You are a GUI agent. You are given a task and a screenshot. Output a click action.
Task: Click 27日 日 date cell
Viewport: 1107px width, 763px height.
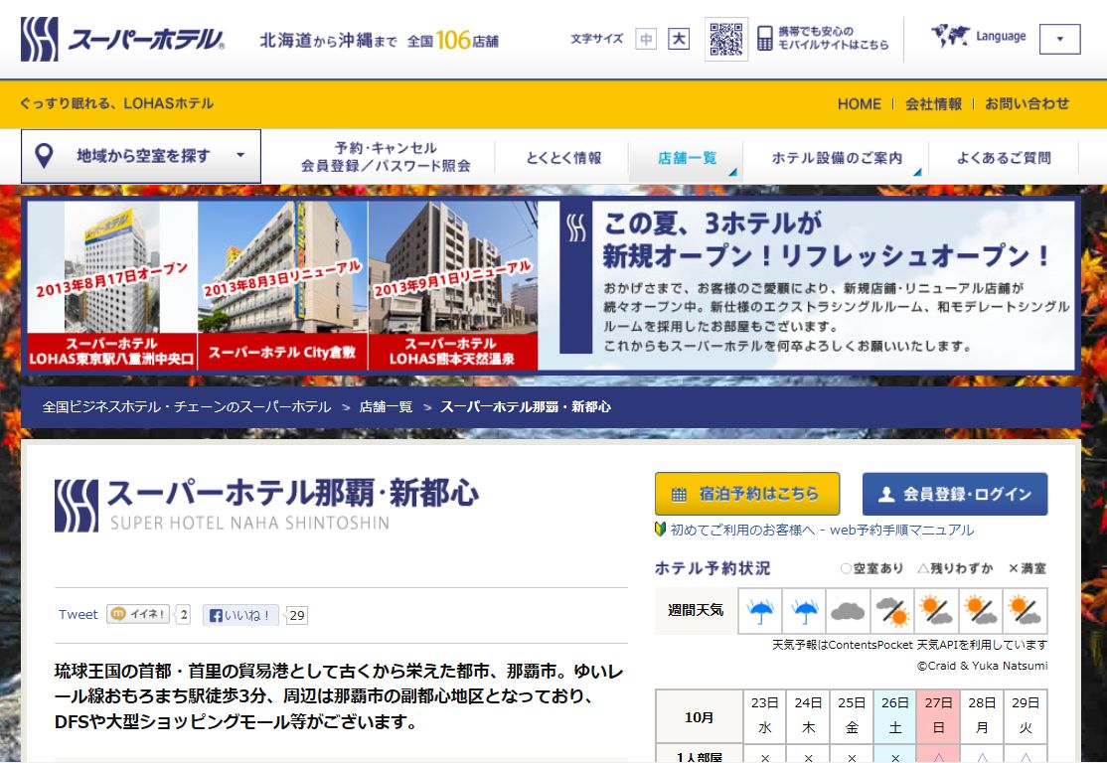tap(938, 715)
